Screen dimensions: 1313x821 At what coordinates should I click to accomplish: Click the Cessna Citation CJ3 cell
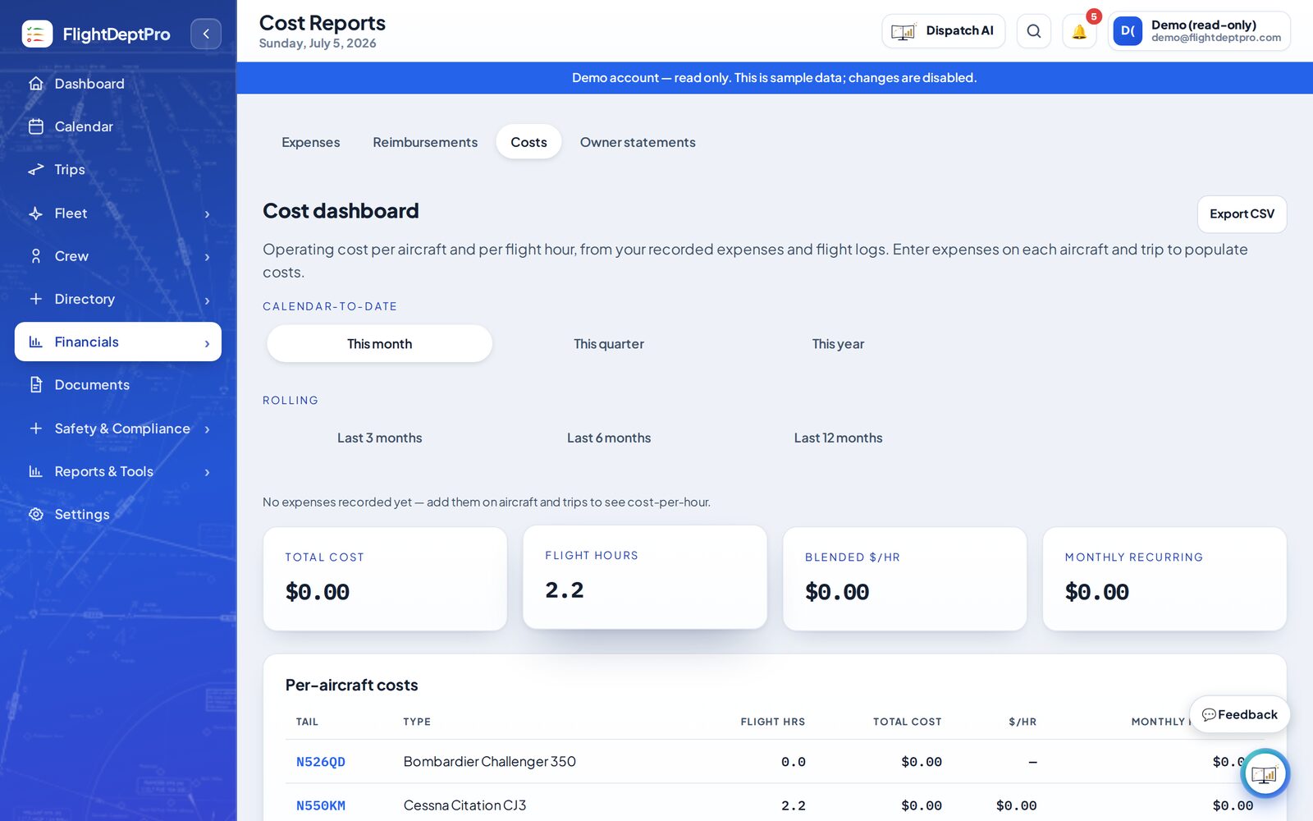tap(464, 805)
